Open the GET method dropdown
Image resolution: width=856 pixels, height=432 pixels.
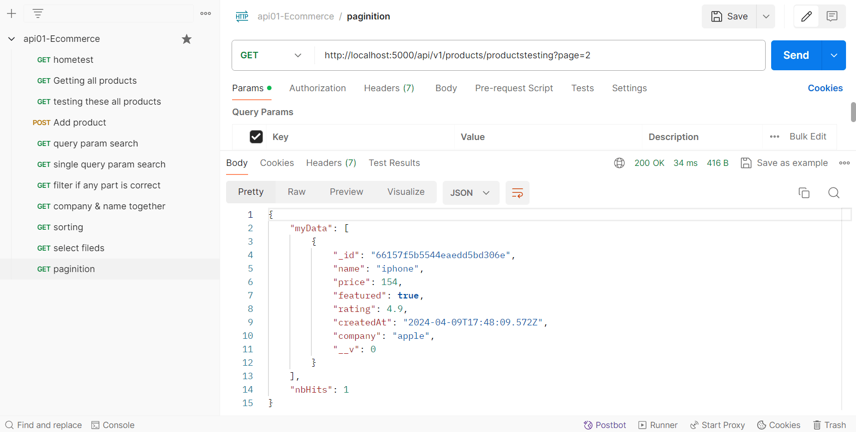point(271,55)
